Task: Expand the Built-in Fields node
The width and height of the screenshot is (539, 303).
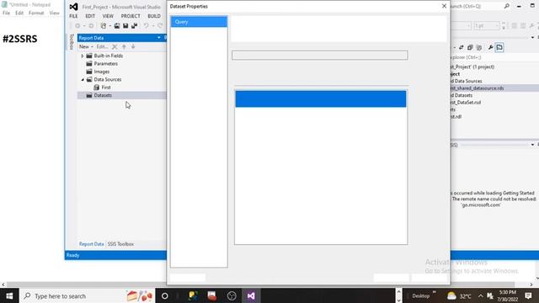Action: tap(83, 56)
